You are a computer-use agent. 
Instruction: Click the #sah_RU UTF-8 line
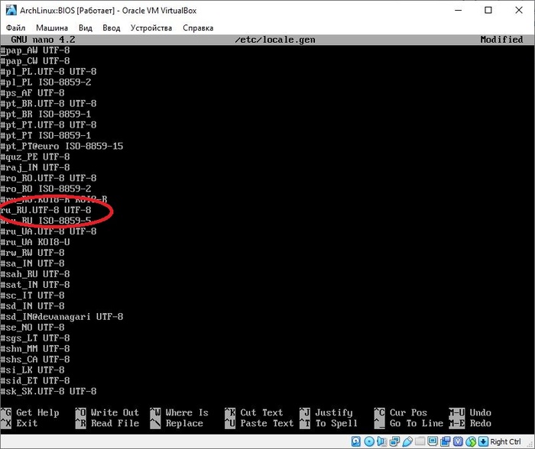(35, 274)
